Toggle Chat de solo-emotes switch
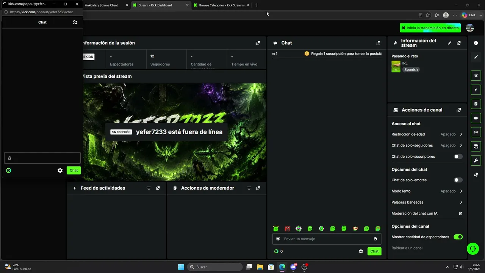This screenshot has height=273, width=485. coord(458,180)
